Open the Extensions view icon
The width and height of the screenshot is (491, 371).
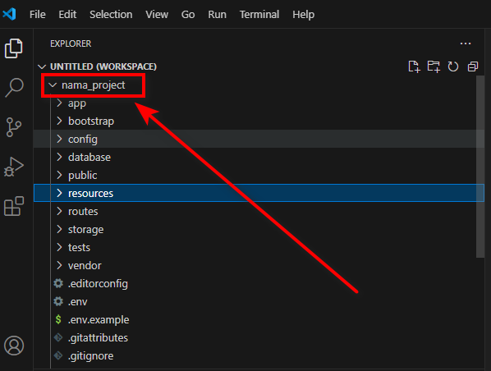pos(14,206)
